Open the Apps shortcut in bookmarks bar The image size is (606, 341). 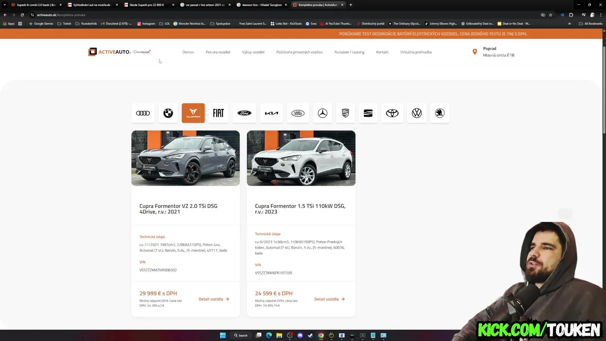[9, 23]
